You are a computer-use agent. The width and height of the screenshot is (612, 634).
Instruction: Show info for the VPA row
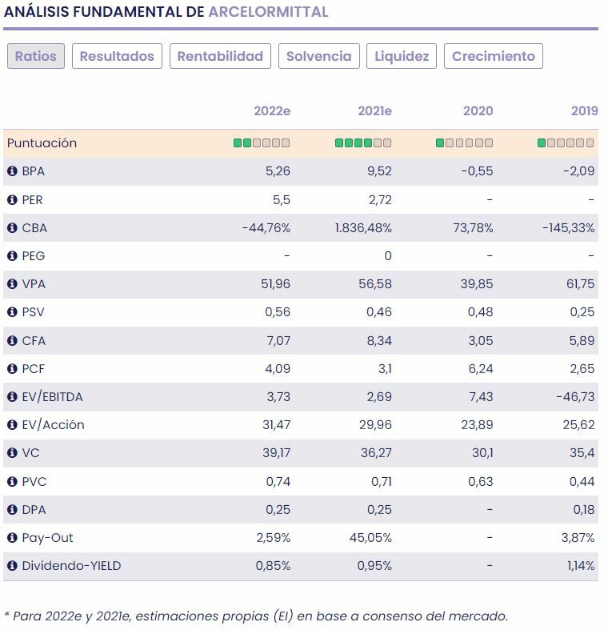click(x=12, y=284)
